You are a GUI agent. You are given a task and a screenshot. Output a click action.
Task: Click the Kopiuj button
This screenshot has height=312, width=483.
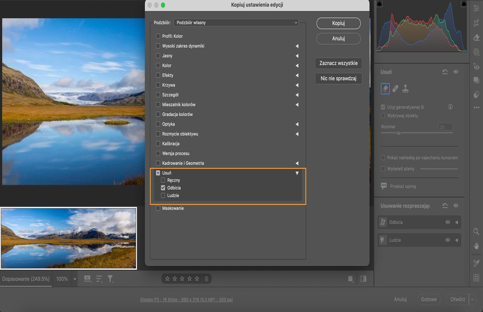click(x=339, y=23)
